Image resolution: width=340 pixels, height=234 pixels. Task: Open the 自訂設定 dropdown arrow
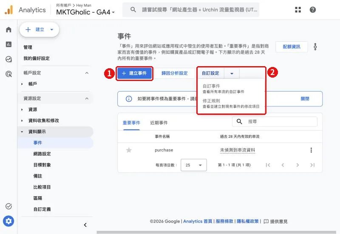pyautogui.click(x=232, y=73)
